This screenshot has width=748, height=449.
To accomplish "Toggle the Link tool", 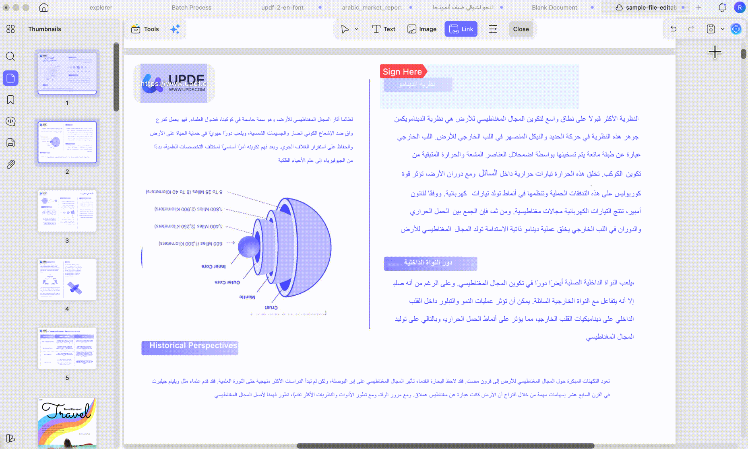I will tap(461, 29).
